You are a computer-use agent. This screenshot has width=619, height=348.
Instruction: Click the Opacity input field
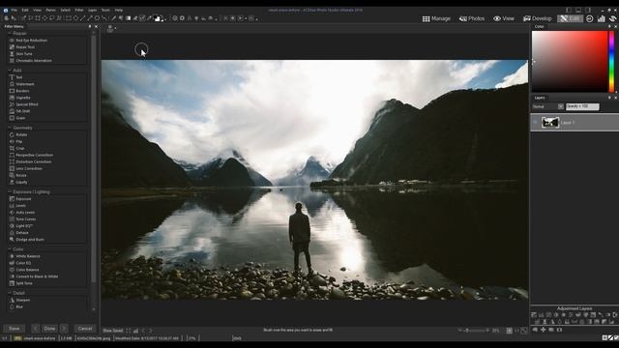click(582, 106)
